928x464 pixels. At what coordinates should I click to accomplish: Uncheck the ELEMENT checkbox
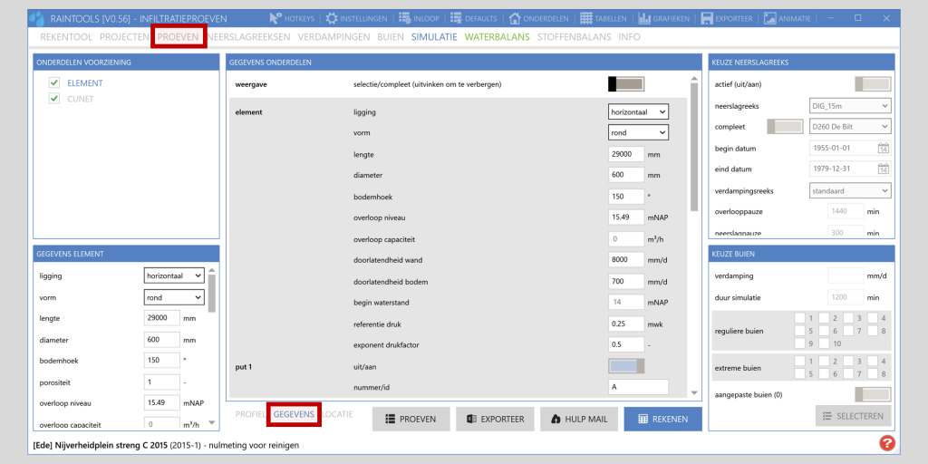[x=54, y=83]
